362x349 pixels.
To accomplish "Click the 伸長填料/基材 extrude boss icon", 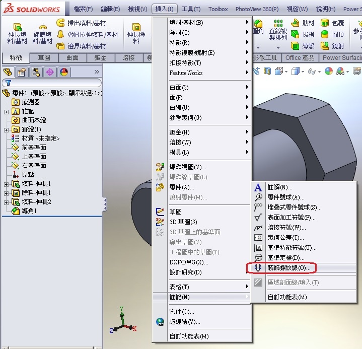I will [x=18, y=27].
